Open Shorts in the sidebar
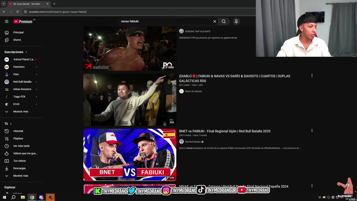The width and height of the screenshot is (357, 201). click(21, 40)
